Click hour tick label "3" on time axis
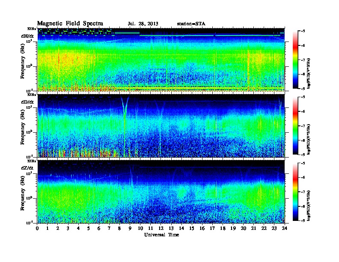This screenshot has height=262, width=339. click(x=68, y=228)
